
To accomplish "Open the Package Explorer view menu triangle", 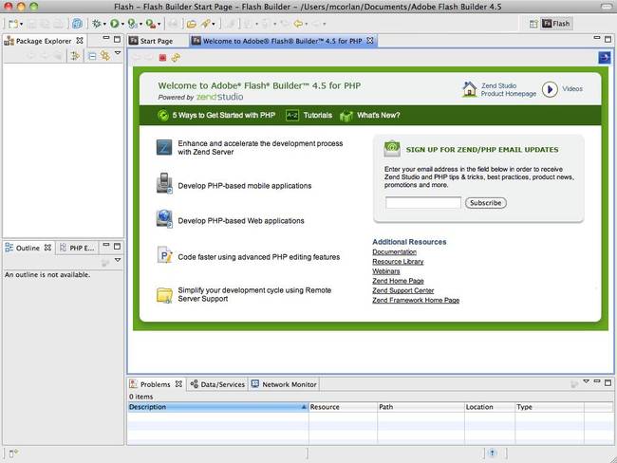I will pos(118,53).
